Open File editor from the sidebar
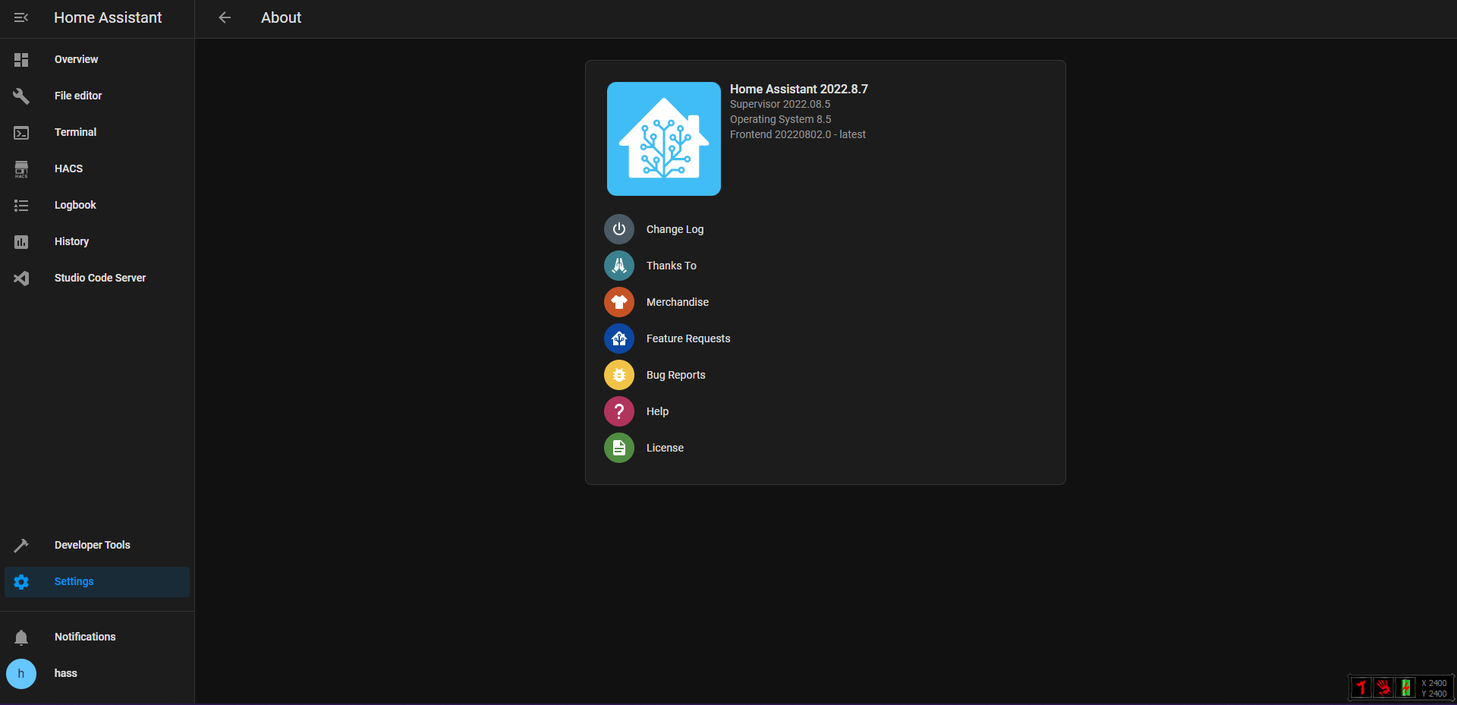 [78, 96]
